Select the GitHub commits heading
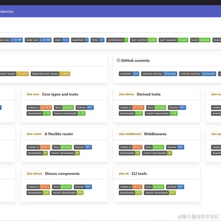Screen dimensions: 221x221 click(x=135, y=61)
